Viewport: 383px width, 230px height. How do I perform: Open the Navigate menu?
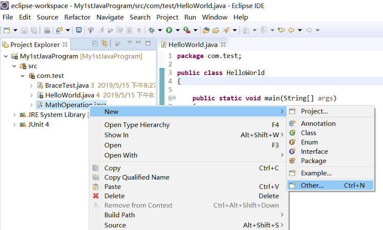[x=110, y=17]
